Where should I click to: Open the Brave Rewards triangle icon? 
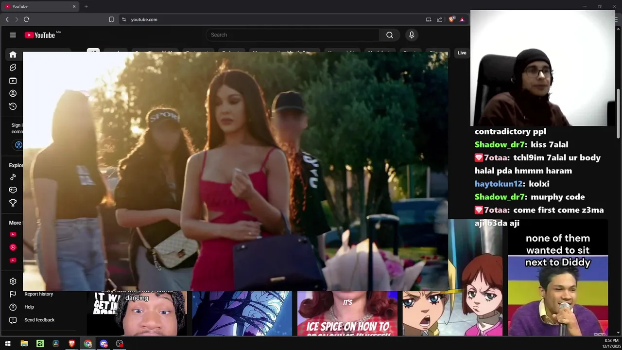462,19
